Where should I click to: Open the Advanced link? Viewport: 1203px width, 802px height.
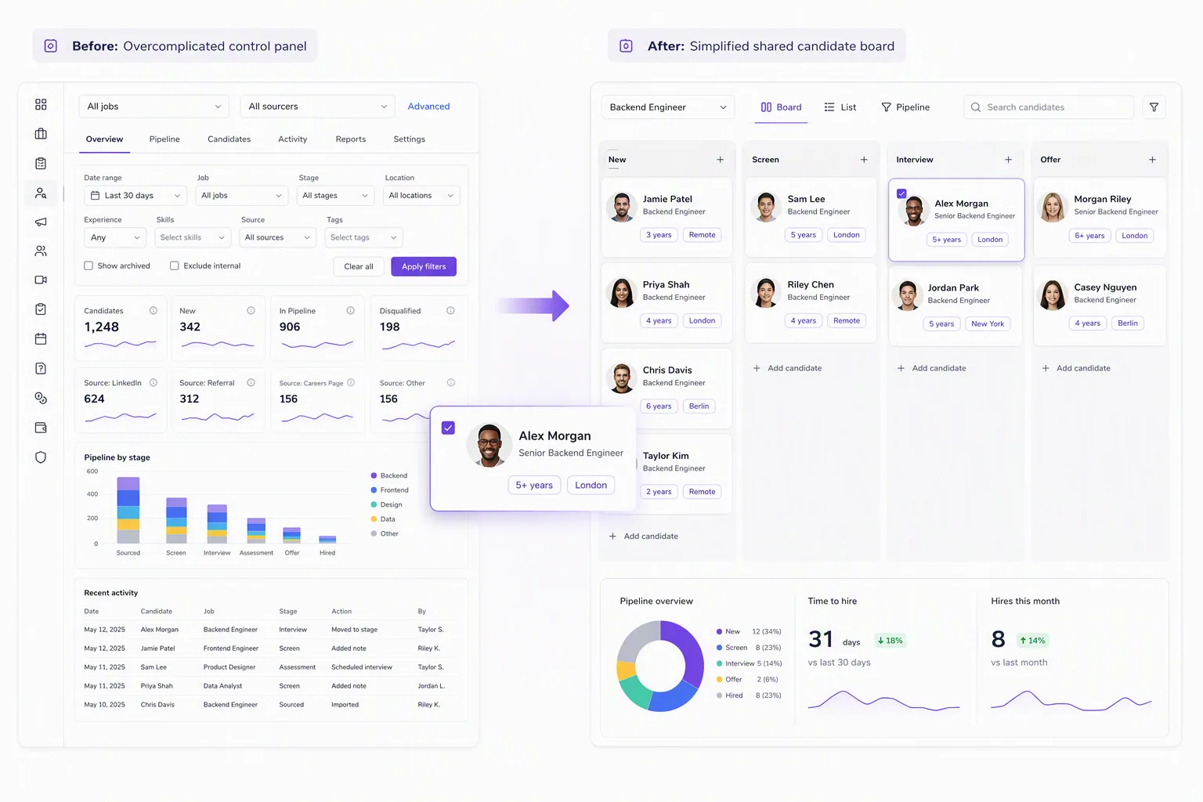pos(428,107)
